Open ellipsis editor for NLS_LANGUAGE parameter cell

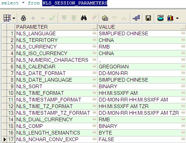(94, 33)
